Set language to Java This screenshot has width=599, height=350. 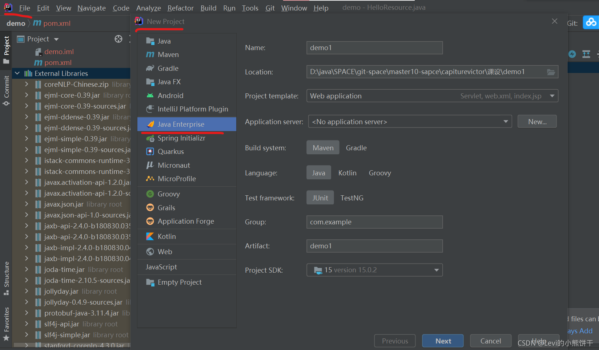click(318, 173)
